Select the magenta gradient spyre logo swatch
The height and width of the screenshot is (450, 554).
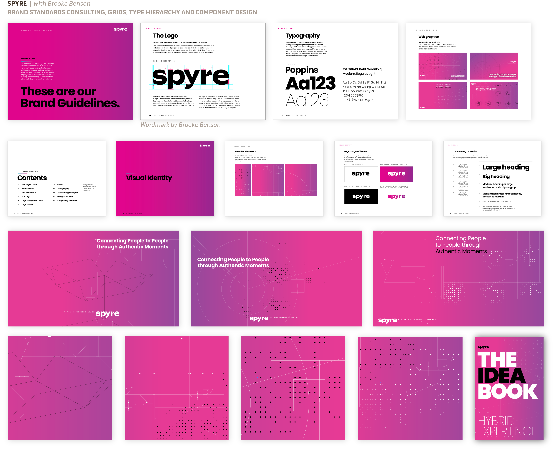coord(396,174)
